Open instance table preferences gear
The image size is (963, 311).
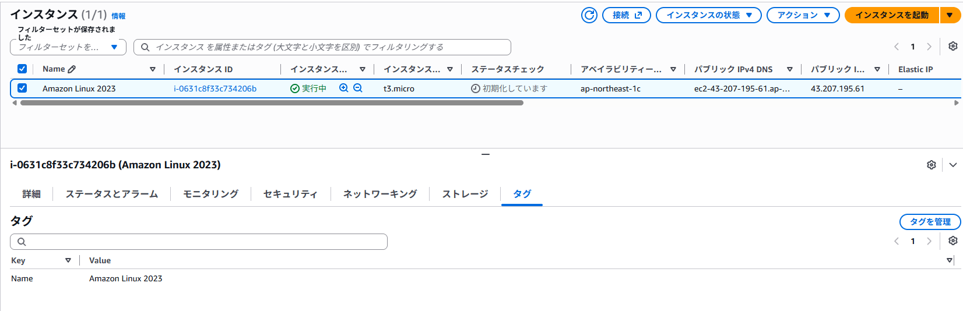tap(953, 46)
